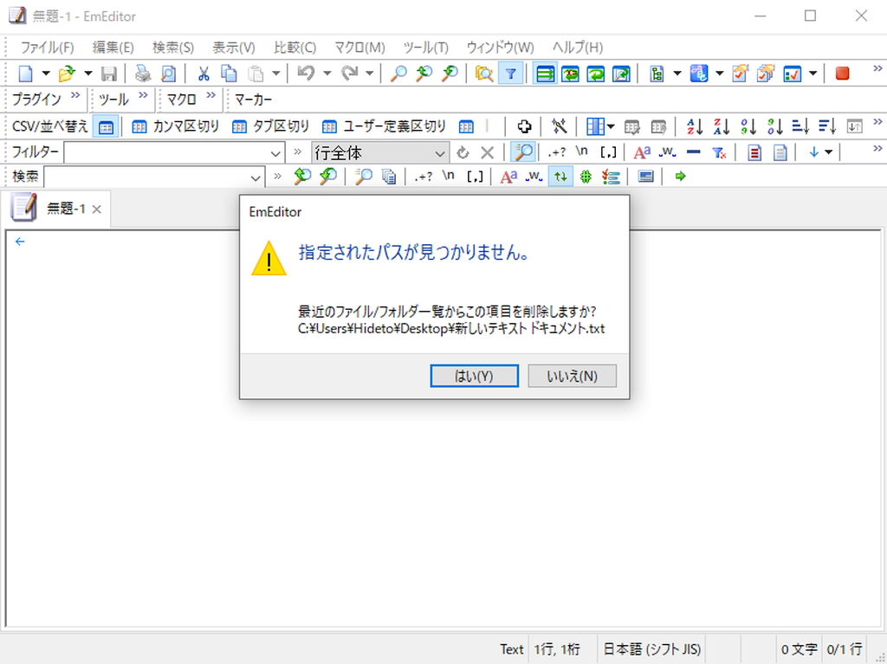Screen dimensions: 887x664
Task: Click the red Stop macro square icon
Action: (842, 74)
